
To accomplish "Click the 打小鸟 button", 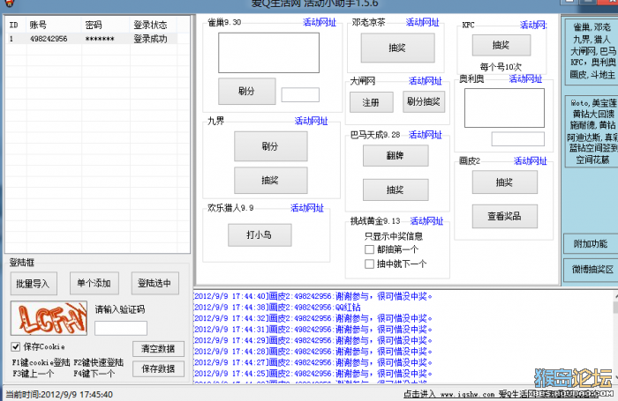I will click(x=260, y=235).
